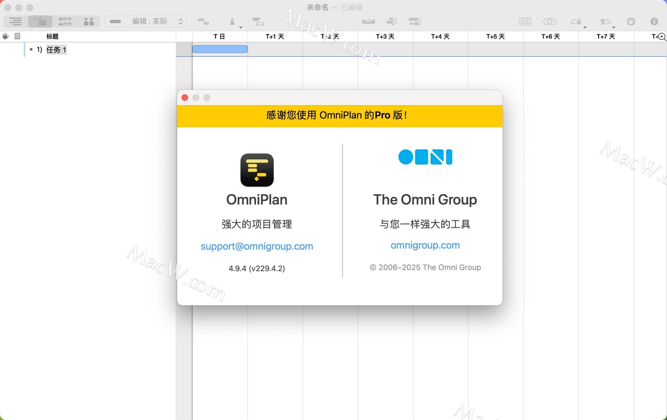Screen dimensions: 667x420
Task: Open the omnigroup.com website link
Action: (x=425, y=245)
